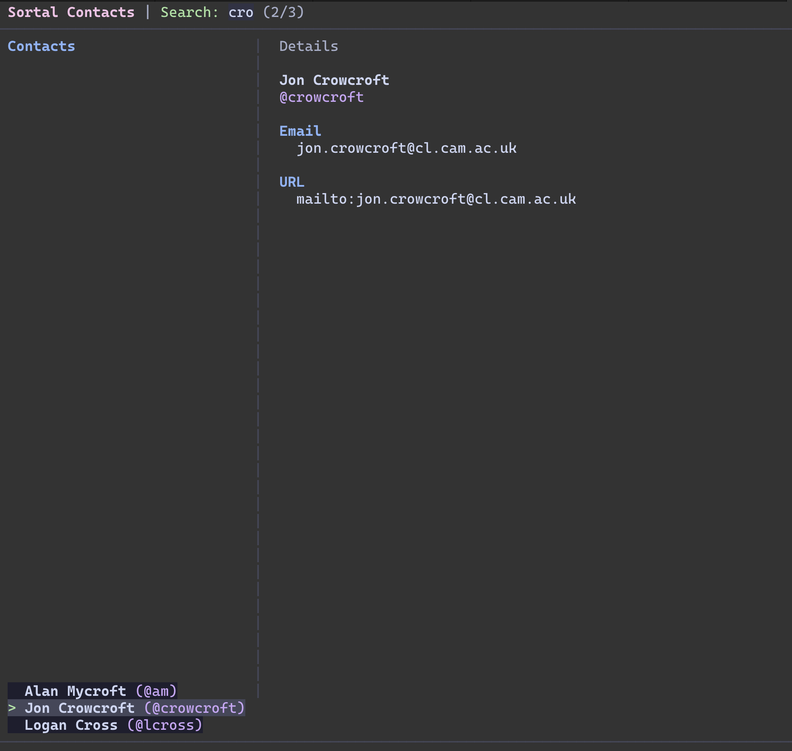Viewport: 792px width, 751px height.
Task: Click the 'Sortal Contacts' app title
Action: (x=71, y=12)
